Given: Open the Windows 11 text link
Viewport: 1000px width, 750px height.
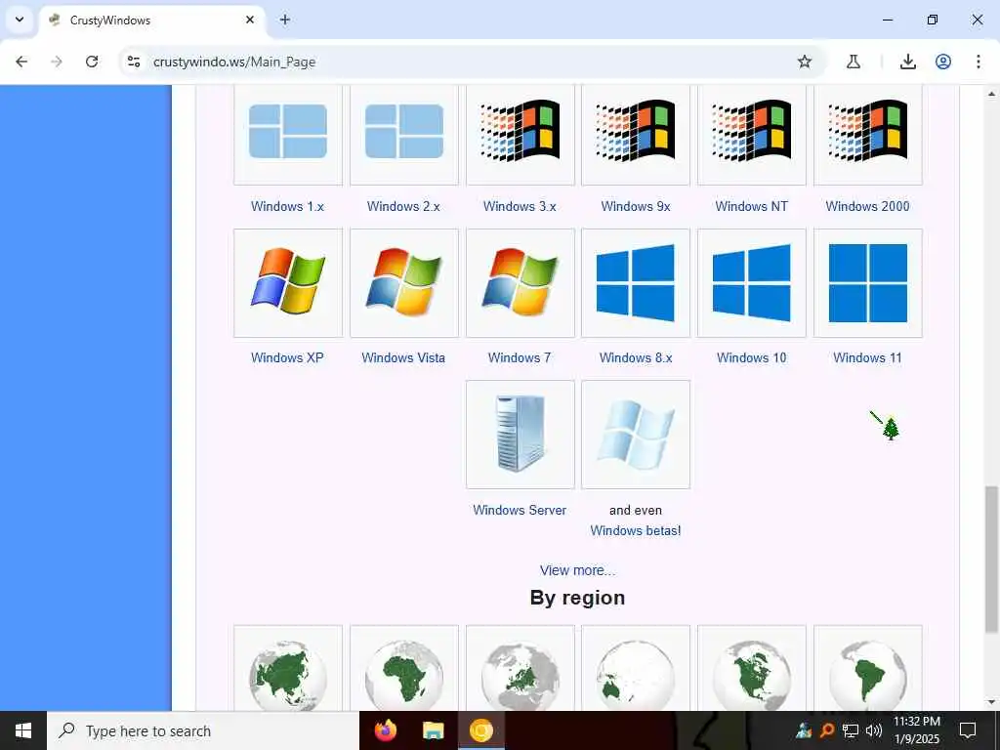Looking at the screenshot, I should pyautogui.click(x=868, y=357).
